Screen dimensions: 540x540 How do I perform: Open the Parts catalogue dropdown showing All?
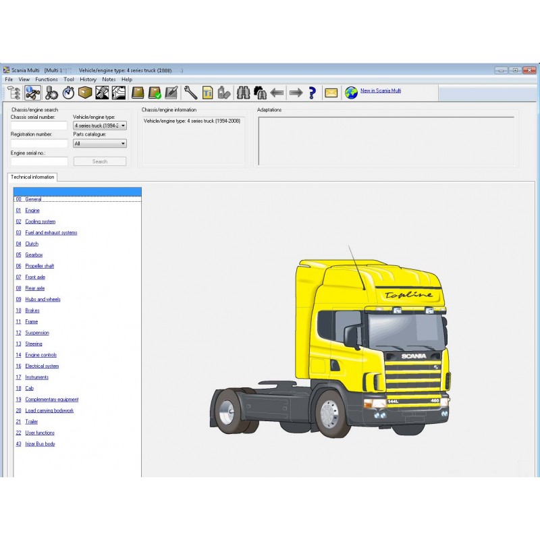click(x=99, y=144)
